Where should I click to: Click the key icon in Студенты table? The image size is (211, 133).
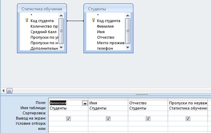pyautogui.click(x=93, y=20)
